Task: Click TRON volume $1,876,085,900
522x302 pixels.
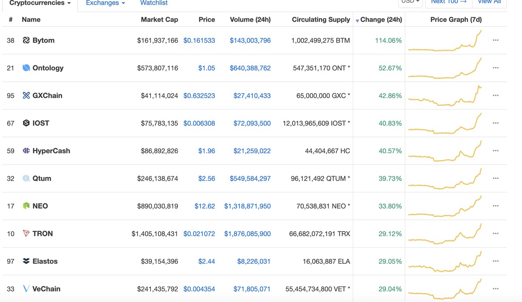Action: point(248,234)
